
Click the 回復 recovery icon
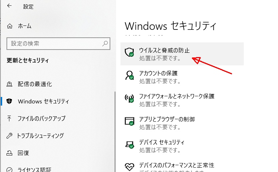click(x=10, y=153)
